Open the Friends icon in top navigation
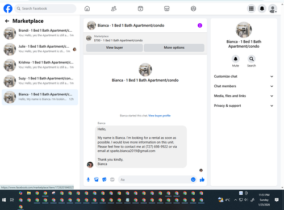 click(x=114, y=9)
